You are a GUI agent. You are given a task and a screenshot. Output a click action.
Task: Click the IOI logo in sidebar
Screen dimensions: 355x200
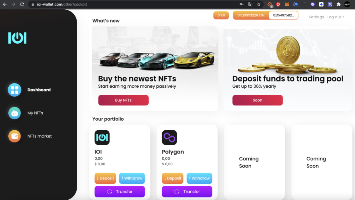pos(17,38)
